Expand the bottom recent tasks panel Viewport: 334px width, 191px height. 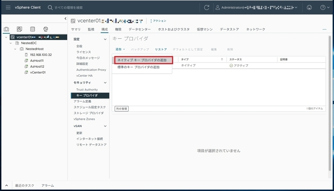(7, 186)
